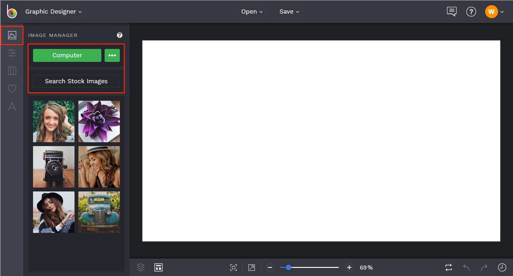This screenshot has height=276, width=513.
Task: Undo the last action
Action: (x=466, y=267)
